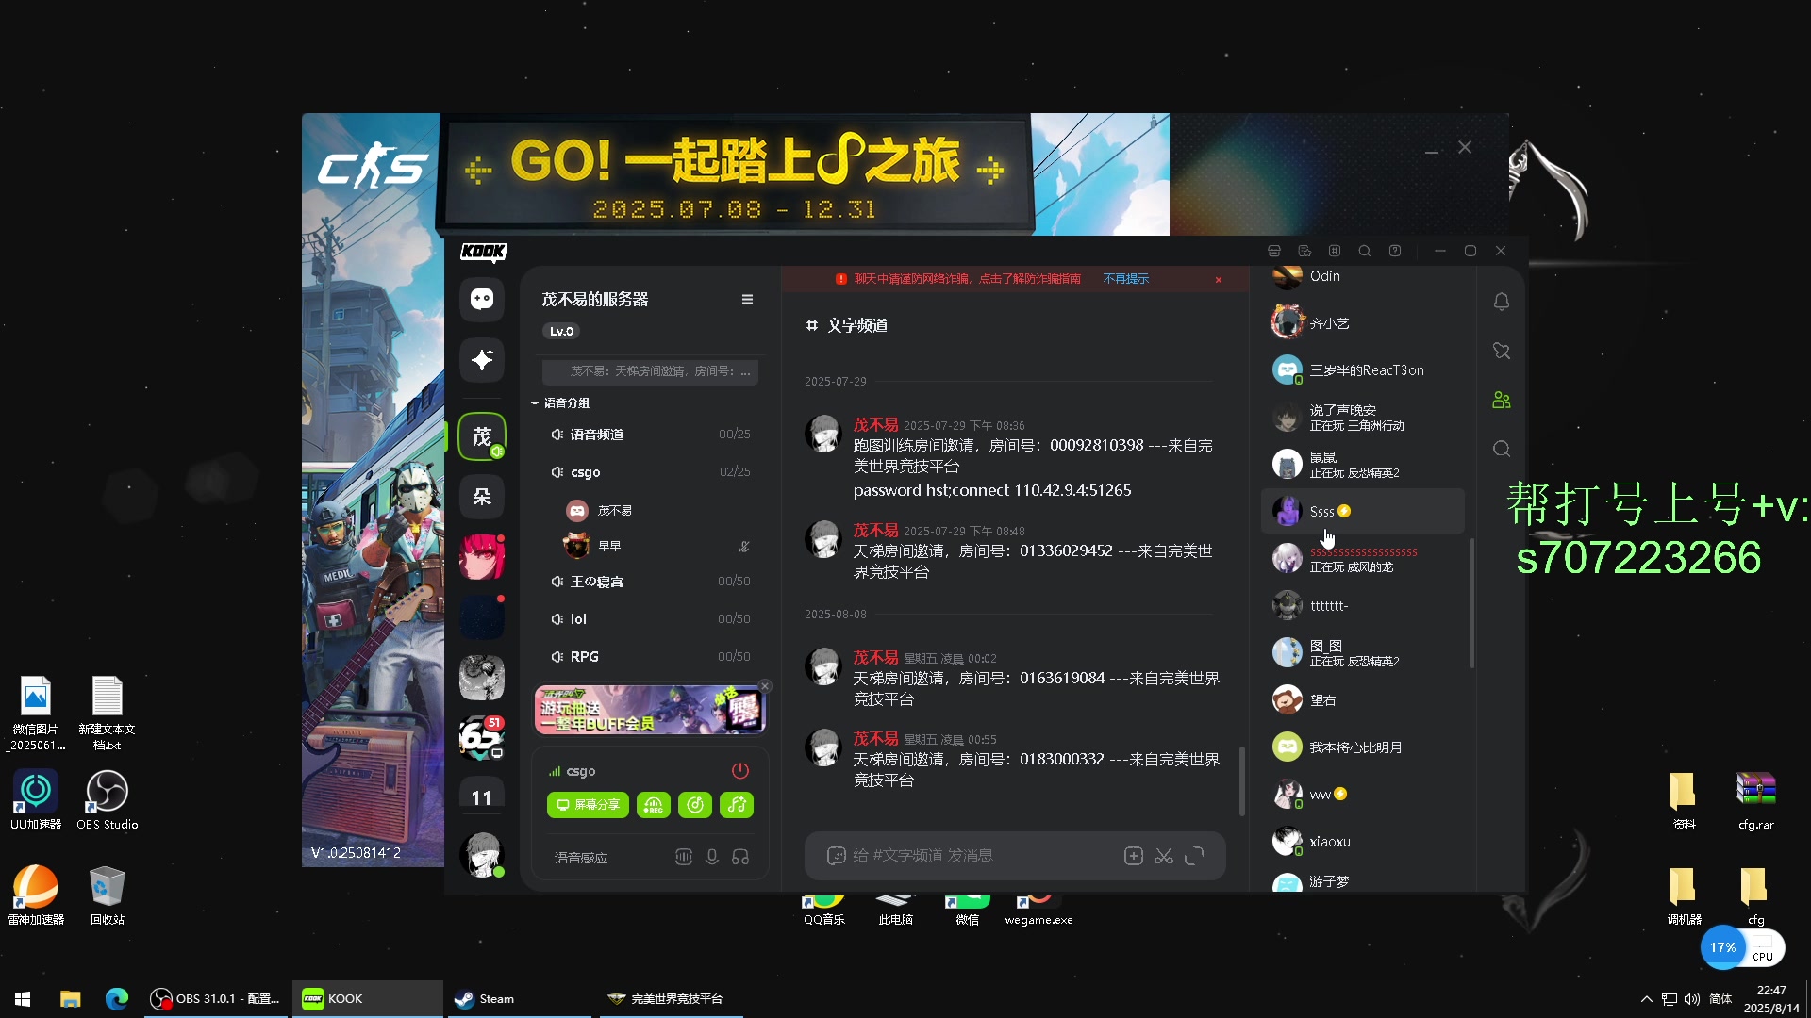The image size is (1811, 1018).
Task: Open the emoji picker in message box
Action: click(x=836, y=856)
